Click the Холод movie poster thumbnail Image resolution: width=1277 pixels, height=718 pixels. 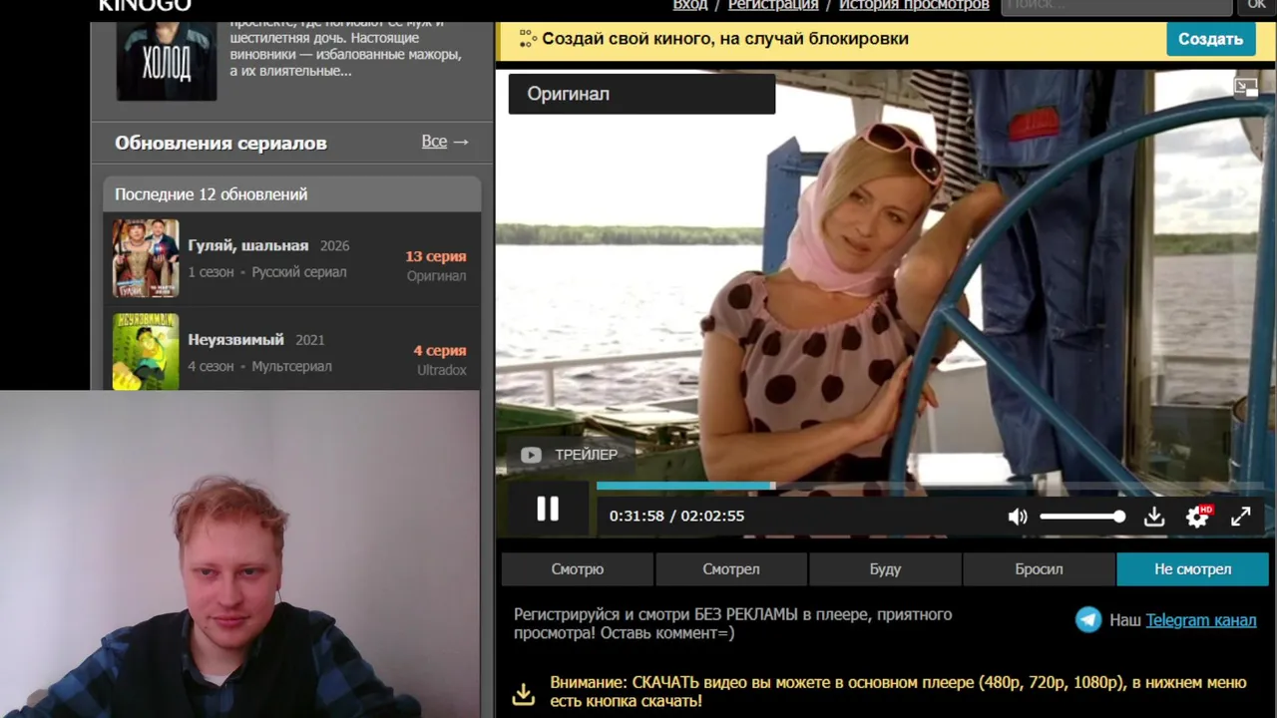click(167, 60)
